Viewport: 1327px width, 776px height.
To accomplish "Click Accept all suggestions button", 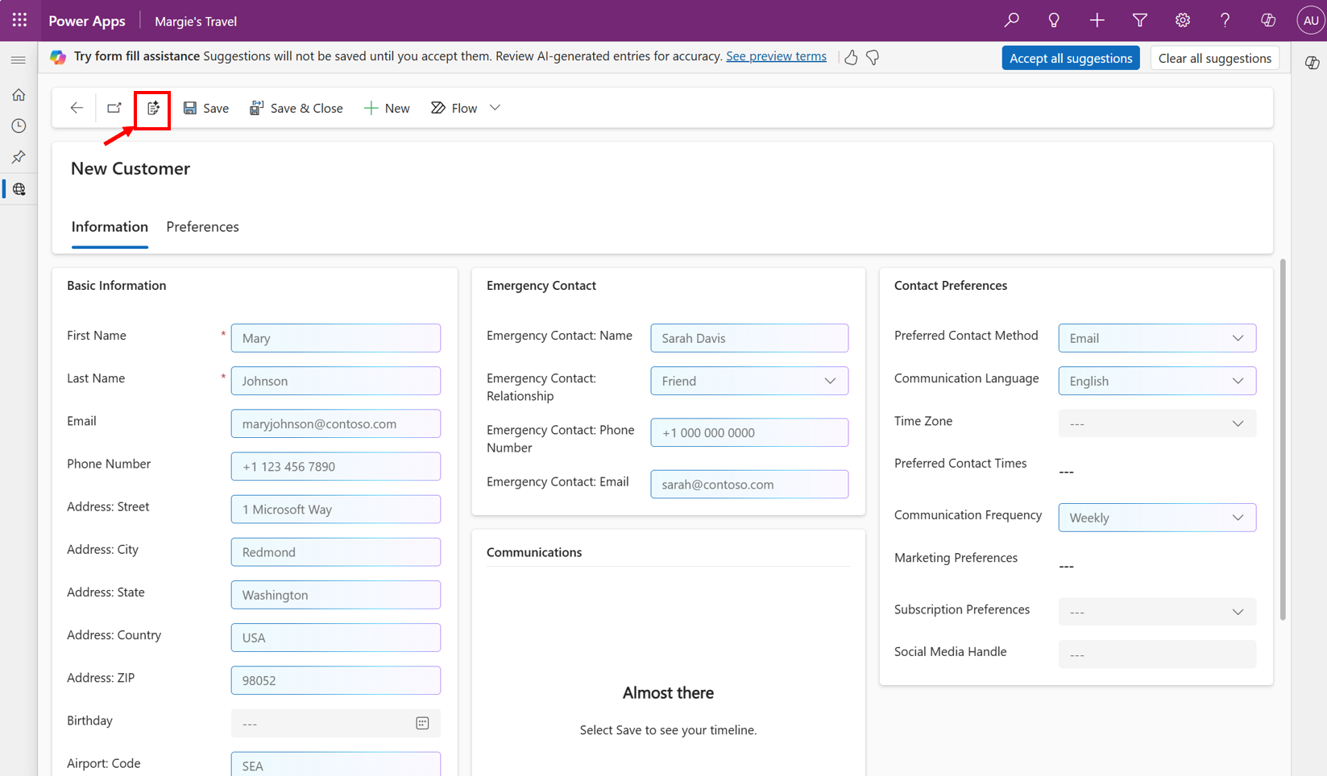I will (1070, 58).
